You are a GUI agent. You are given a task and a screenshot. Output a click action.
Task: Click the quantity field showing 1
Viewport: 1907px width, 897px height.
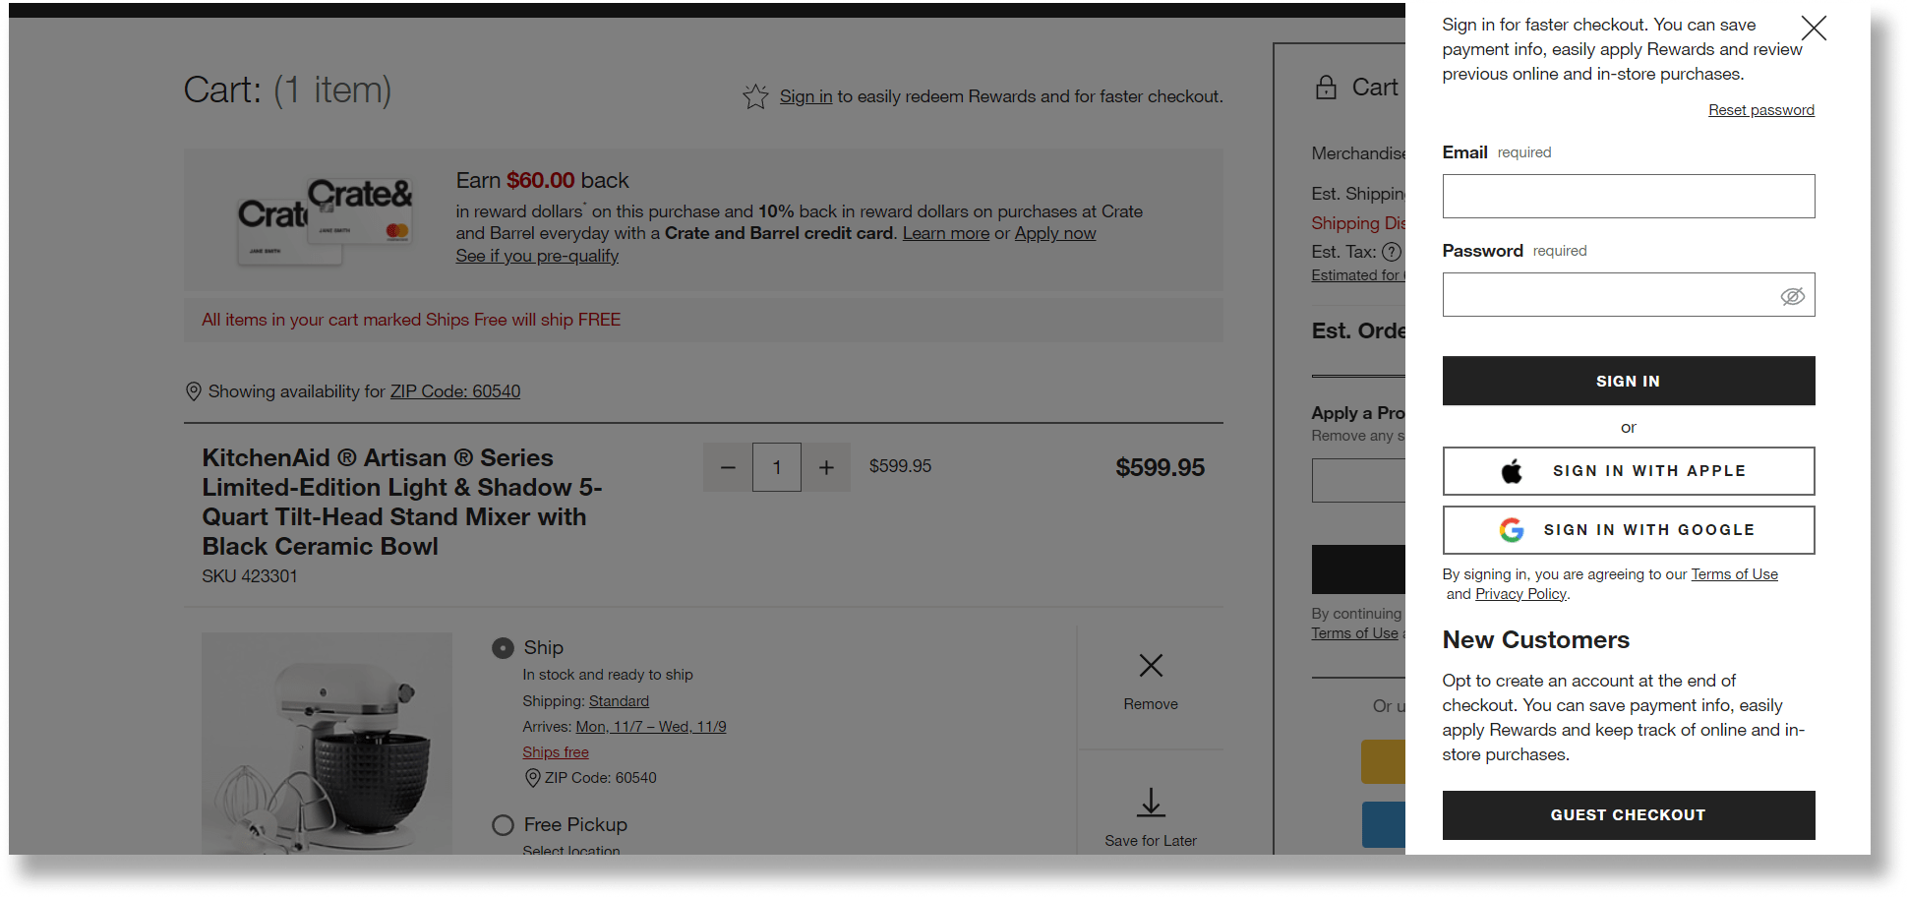point(777,467)
